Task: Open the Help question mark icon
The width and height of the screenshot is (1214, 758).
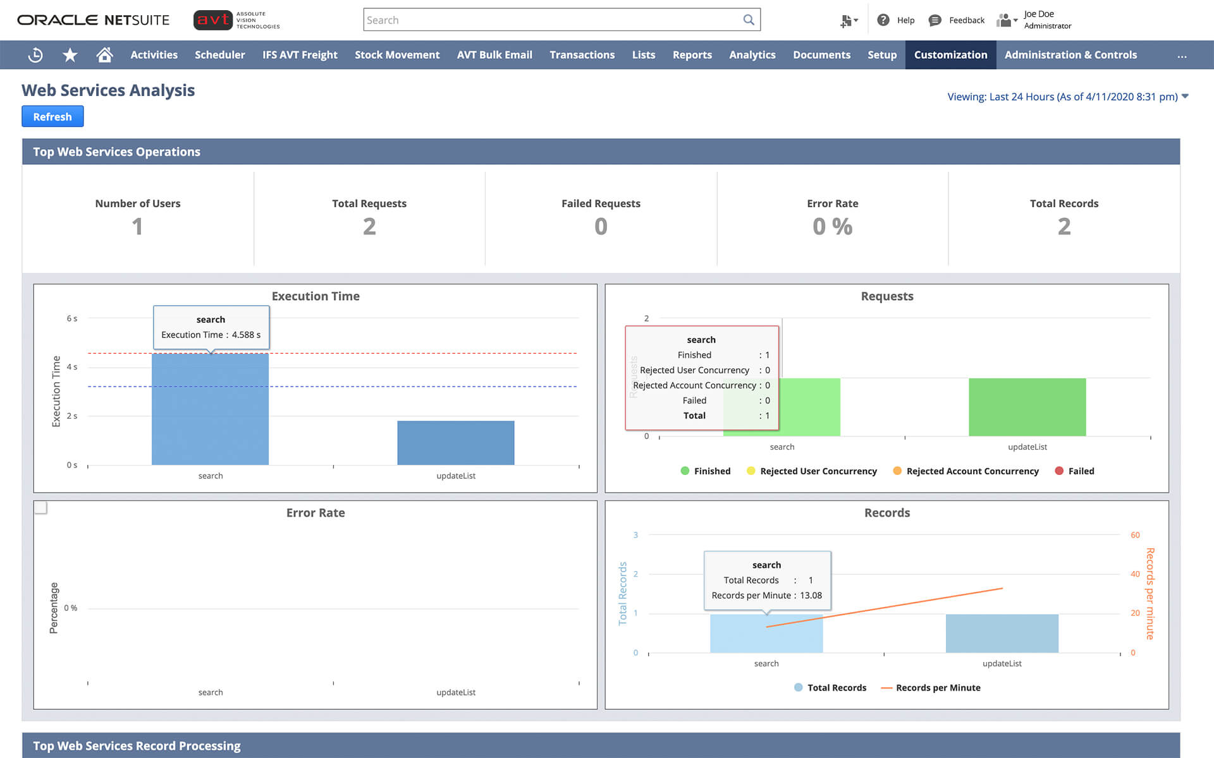Action: (x=883, y=20)
